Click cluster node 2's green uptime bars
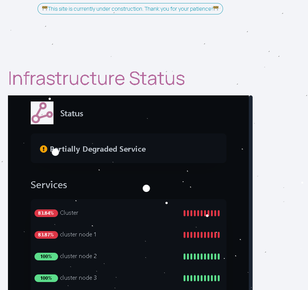Viewport: 308px width, 290px height. [201, 257]
